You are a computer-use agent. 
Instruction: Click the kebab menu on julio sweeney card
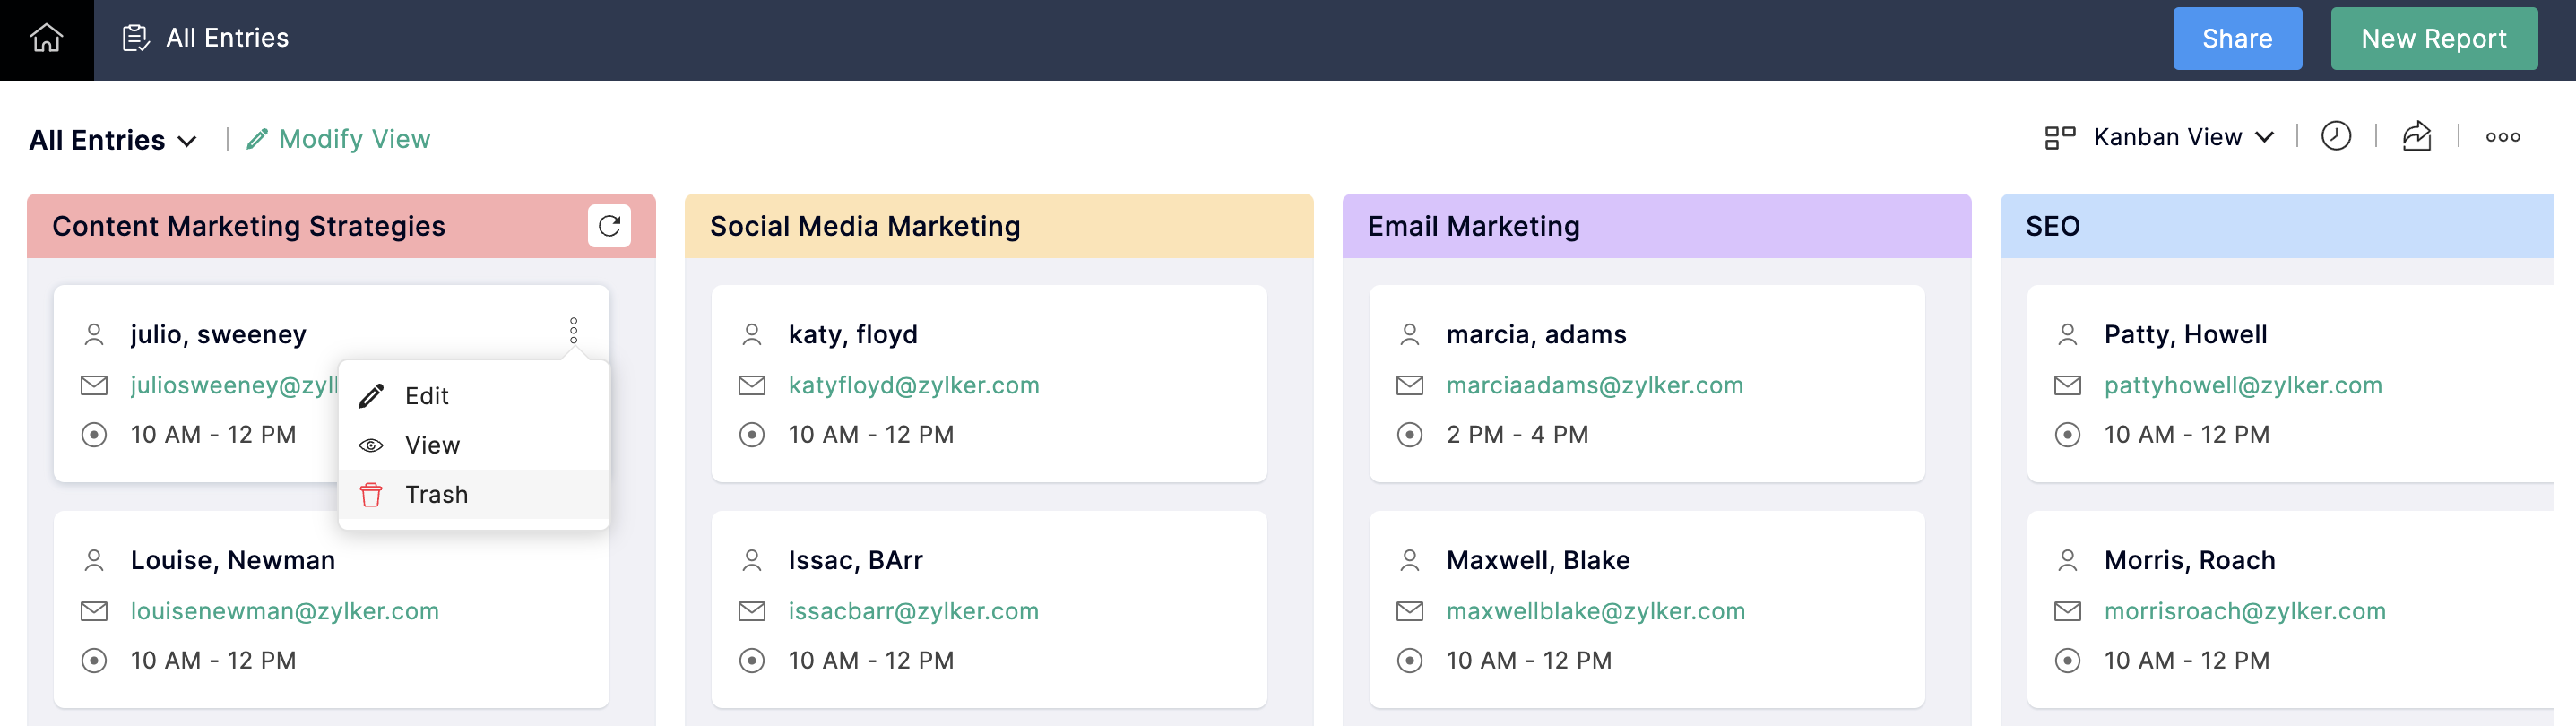[573, 331]
